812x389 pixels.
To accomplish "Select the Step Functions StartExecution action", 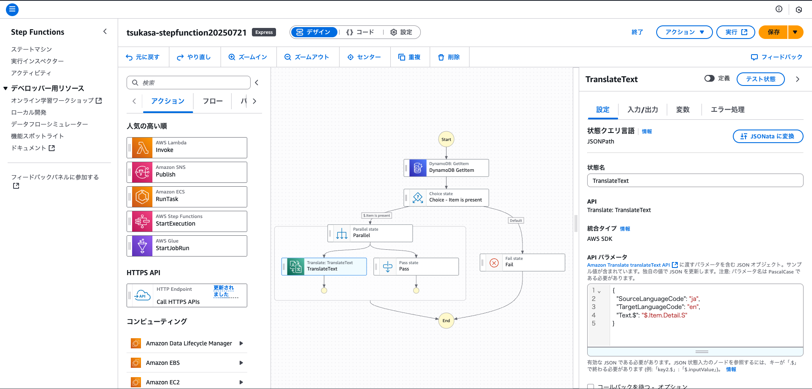I will 187,221.
